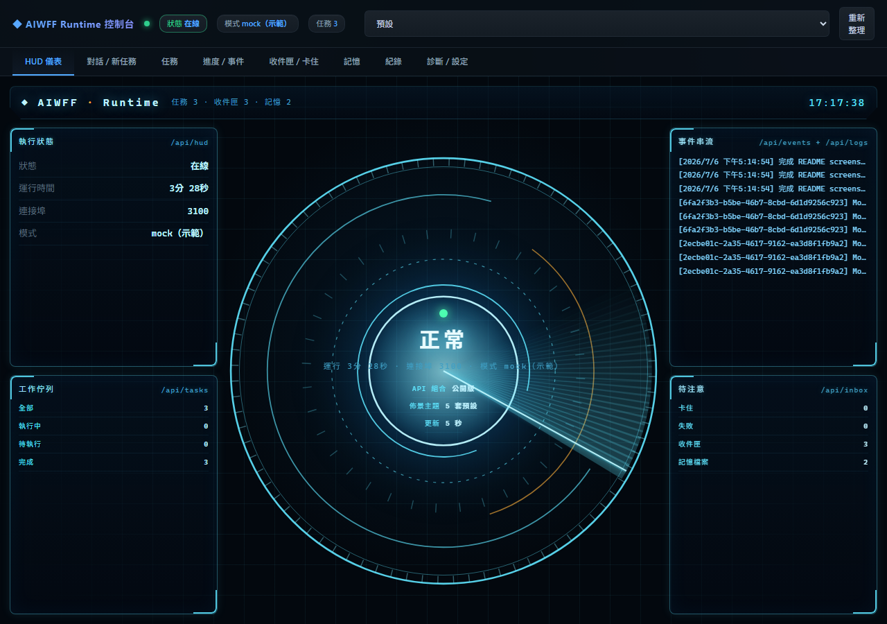The image size is (887, 624).
Task: Click the 全部 row in 工作佇列
Action: tap(114, 408)
